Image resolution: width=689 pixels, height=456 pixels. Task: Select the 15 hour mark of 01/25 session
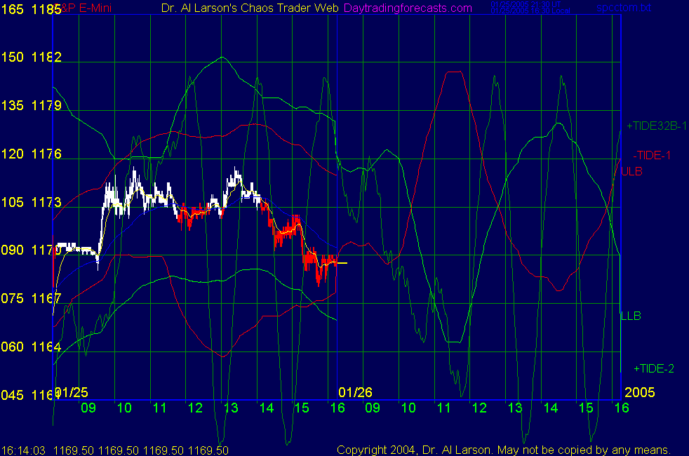[x=302, y=408]
